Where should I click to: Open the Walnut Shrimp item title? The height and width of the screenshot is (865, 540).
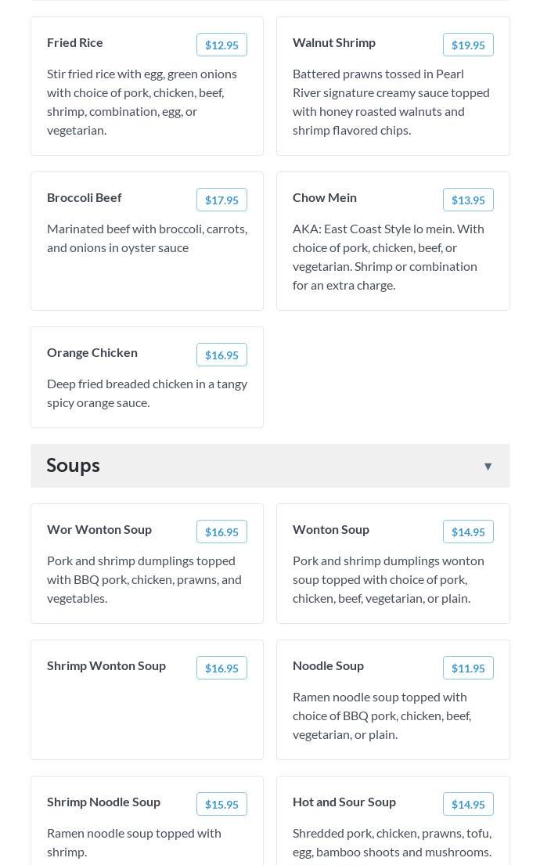[334, 42]
